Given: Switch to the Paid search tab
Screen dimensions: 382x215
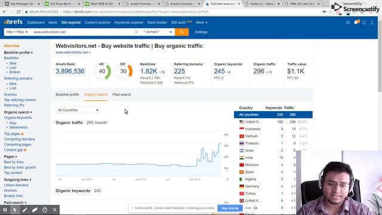Looking at the screenshot, I should click(122, 94).
